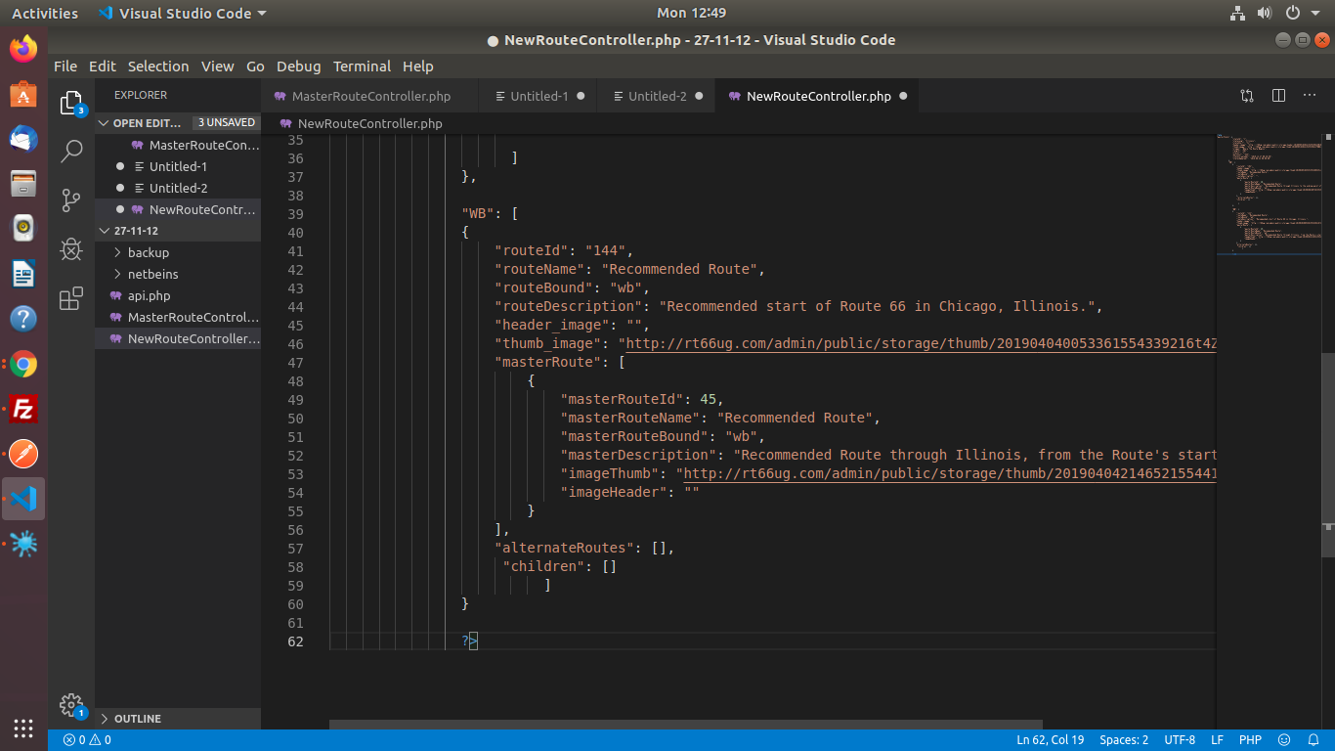This screenshot has height=751, width=1335.
Task: Click the split editor right icon
Action: pos(1278,96)
